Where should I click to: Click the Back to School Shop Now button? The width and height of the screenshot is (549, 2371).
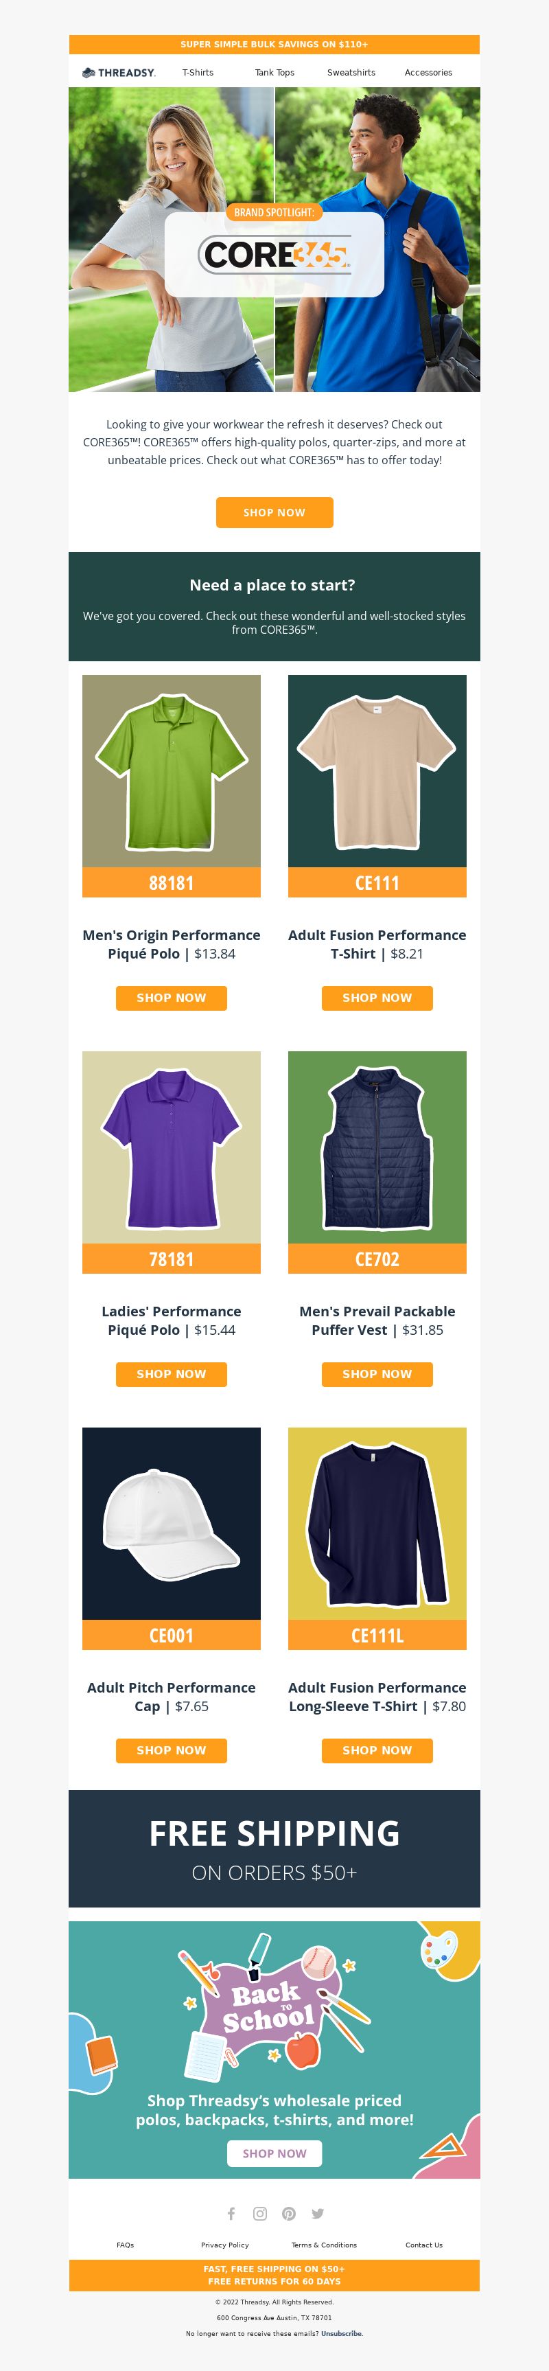pos(275,2154)
